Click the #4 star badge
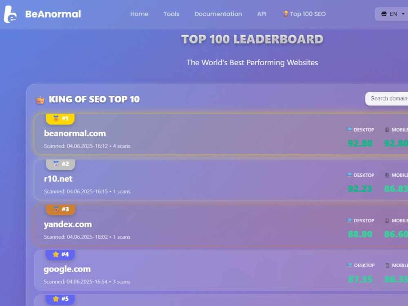The height and width of the screenshot is (306, 408). [60, 255]
